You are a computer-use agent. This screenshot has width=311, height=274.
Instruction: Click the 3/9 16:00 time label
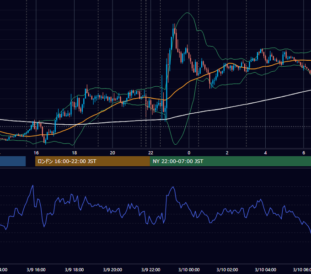tap(36, 269)
